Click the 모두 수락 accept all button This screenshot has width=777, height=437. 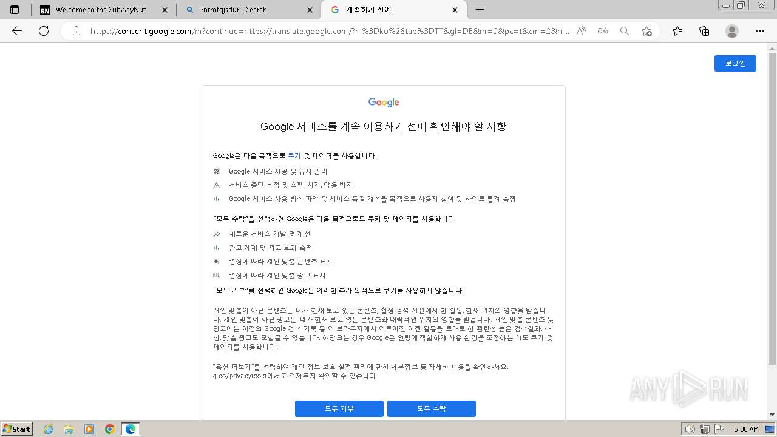[432, 408]
